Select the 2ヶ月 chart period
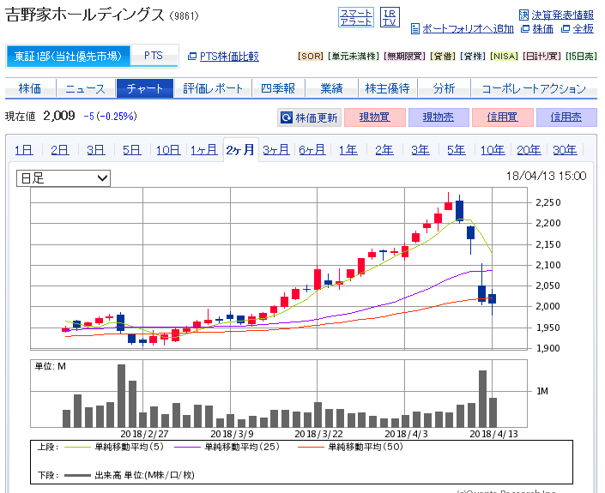 240,149
